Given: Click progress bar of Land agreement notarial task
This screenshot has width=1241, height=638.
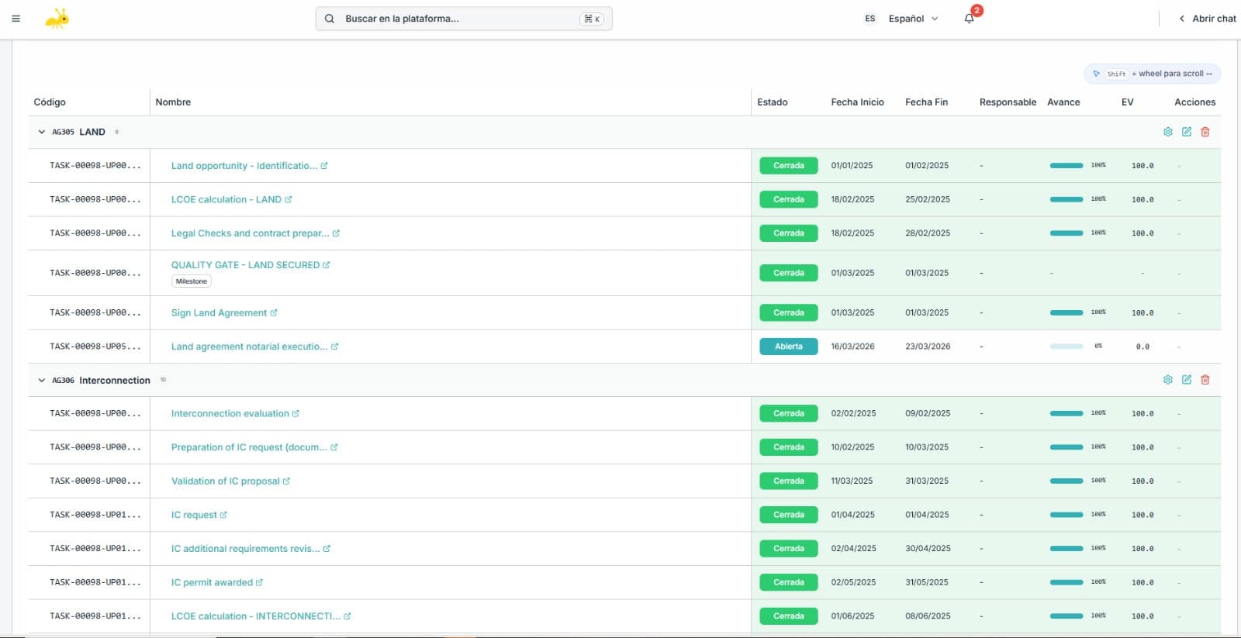Looking at the screenshot, I should 1066,347.
